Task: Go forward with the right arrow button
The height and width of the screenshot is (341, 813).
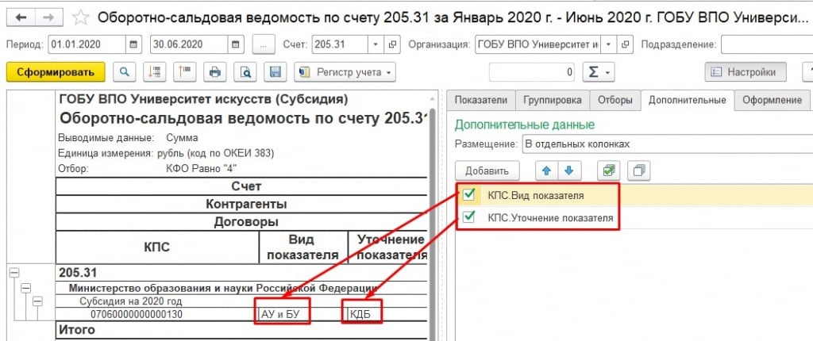Action: (48, 17)
